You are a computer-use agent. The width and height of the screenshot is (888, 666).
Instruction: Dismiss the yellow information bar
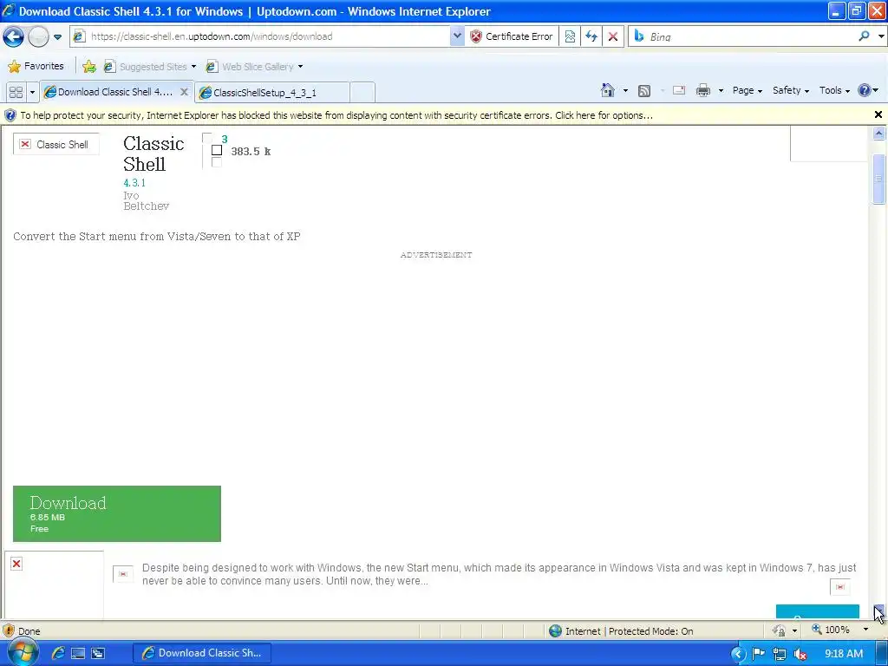tap(878, 115)
